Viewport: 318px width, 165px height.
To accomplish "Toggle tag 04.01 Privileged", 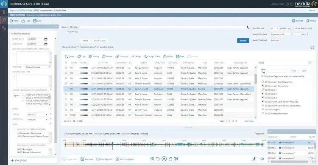I will point(262,109).
